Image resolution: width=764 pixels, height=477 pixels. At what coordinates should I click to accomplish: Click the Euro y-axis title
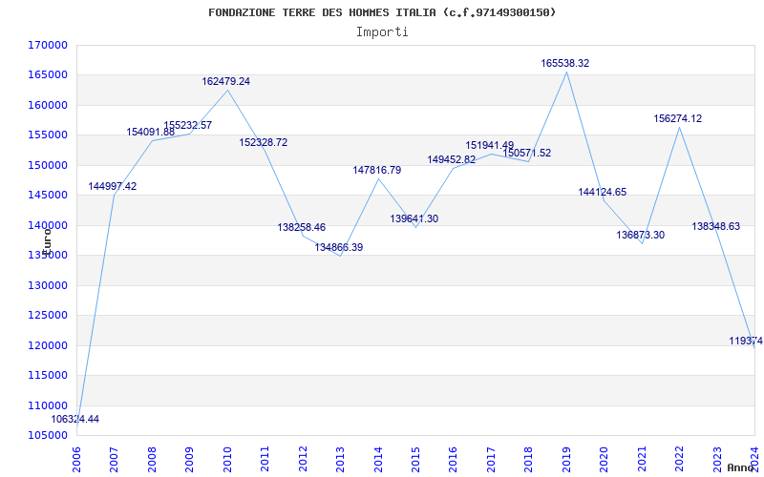coord(47,241)
